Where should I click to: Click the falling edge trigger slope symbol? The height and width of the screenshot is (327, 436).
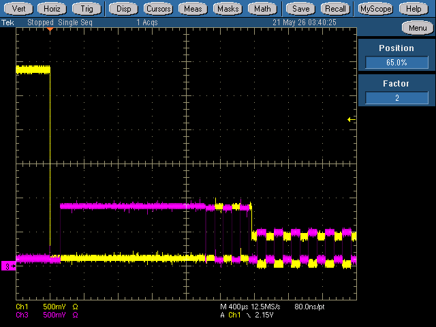[249, 315]
